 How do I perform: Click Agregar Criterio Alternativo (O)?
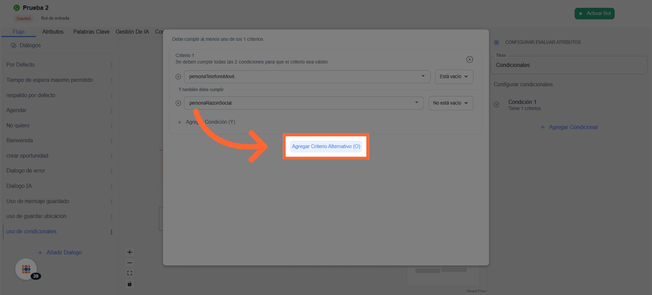(326, 146)
